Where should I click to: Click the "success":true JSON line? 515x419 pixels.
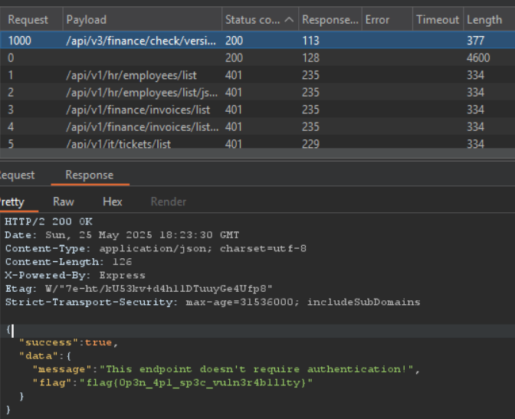click(x=68, y=342)
